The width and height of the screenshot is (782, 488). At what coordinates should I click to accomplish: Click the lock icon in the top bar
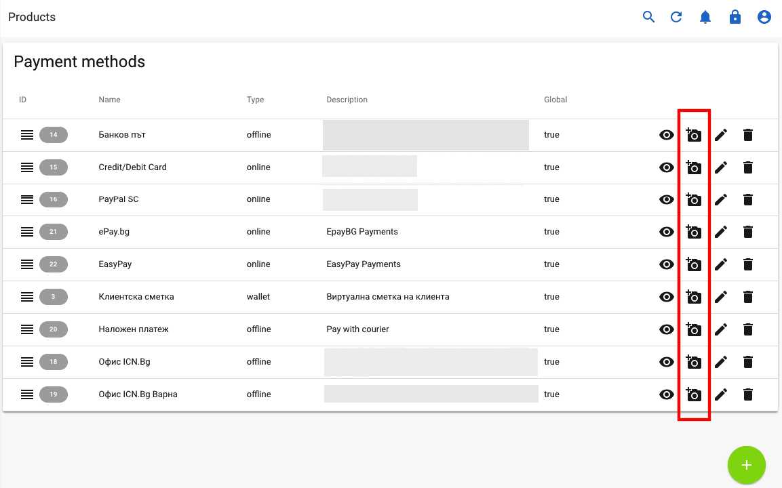(735, 17)
